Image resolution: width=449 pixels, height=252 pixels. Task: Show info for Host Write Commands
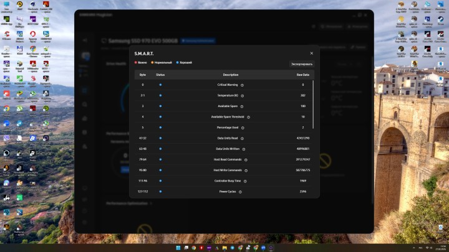click(246, 170)
